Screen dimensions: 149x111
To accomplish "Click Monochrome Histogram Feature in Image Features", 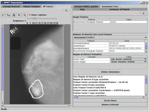I will tap(92, 22).
